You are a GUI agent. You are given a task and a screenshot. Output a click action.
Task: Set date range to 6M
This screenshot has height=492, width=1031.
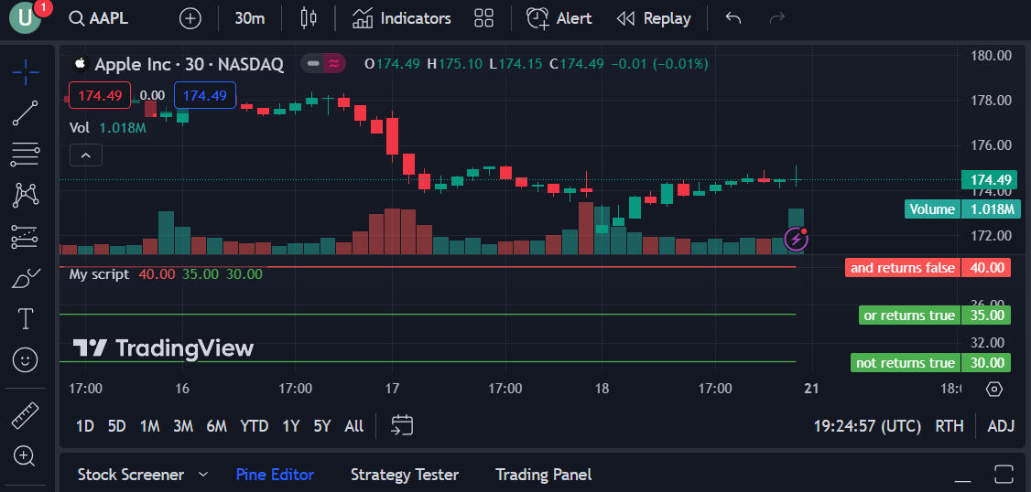[216, 425]
